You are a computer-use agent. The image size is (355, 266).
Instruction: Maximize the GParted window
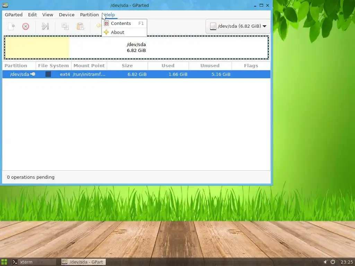pos(261,5)
